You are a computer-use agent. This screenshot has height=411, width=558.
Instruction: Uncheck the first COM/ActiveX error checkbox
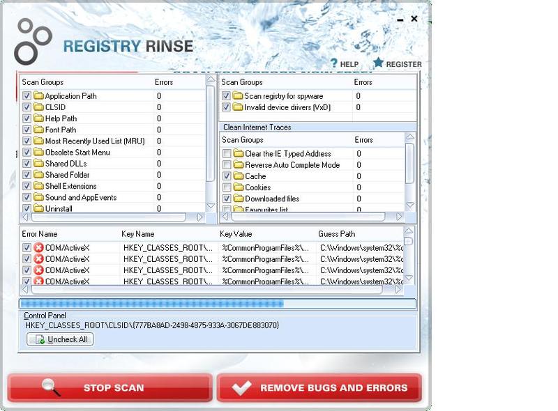27,248
